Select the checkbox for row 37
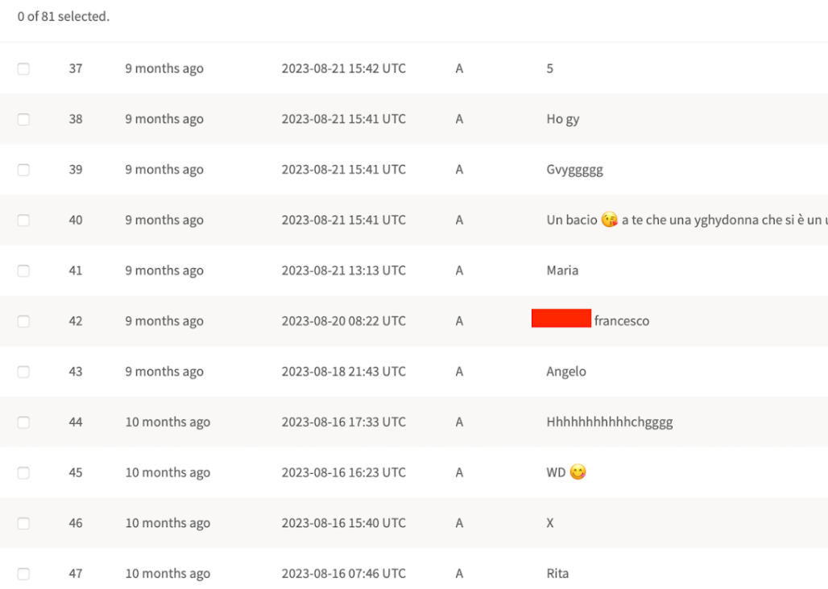 point(23,68)
